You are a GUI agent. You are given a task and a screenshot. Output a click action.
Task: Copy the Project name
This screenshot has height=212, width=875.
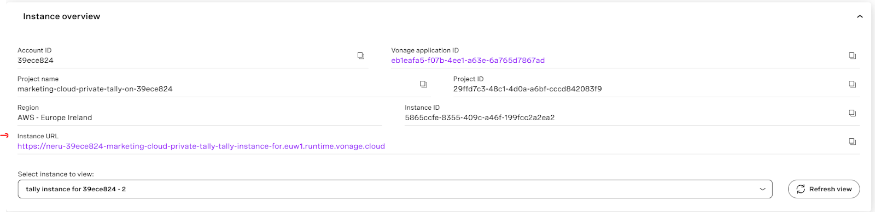423,84
